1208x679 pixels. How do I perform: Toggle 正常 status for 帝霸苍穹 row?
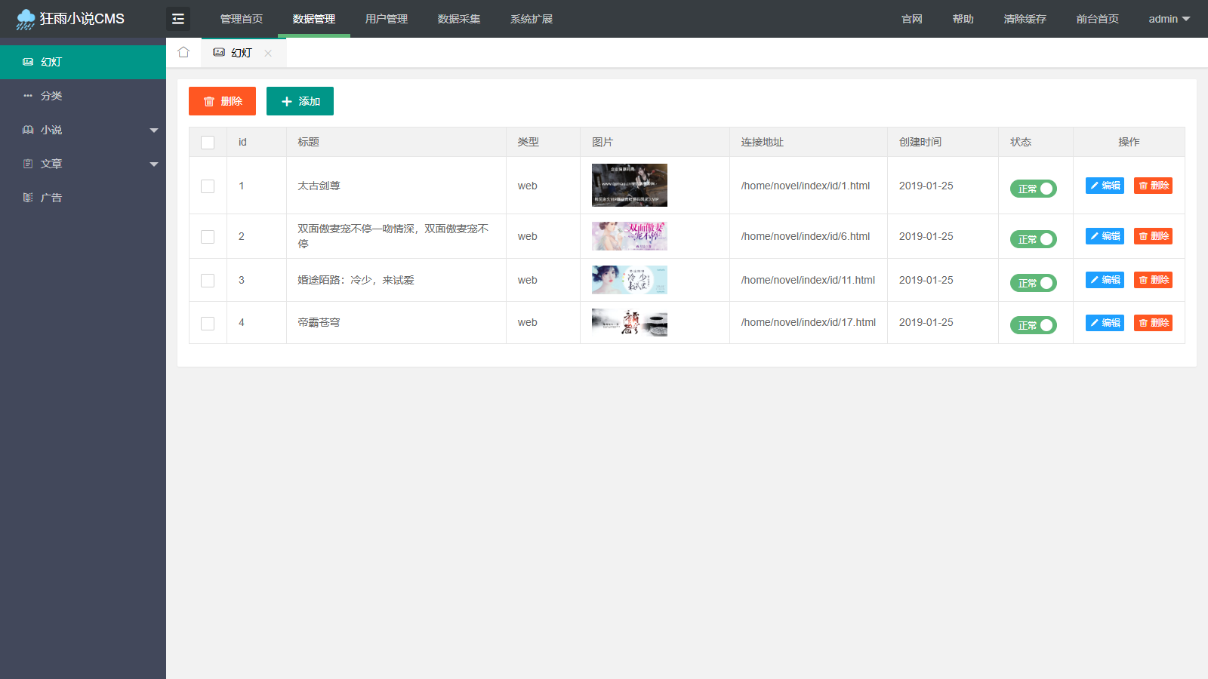click(1033, 325)
